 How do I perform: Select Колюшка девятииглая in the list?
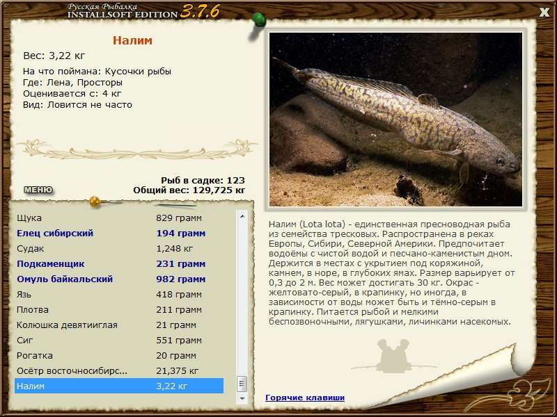(119, 325)
